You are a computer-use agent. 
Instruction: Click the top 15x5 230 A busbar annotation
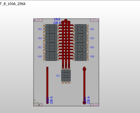click(x=57, y=21)
